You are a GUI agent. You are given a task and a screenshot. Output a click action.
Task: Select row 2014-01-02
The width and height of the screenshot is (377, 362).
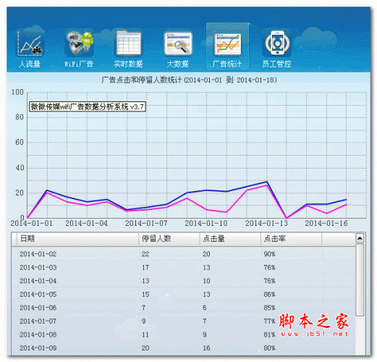pos(183,254)
